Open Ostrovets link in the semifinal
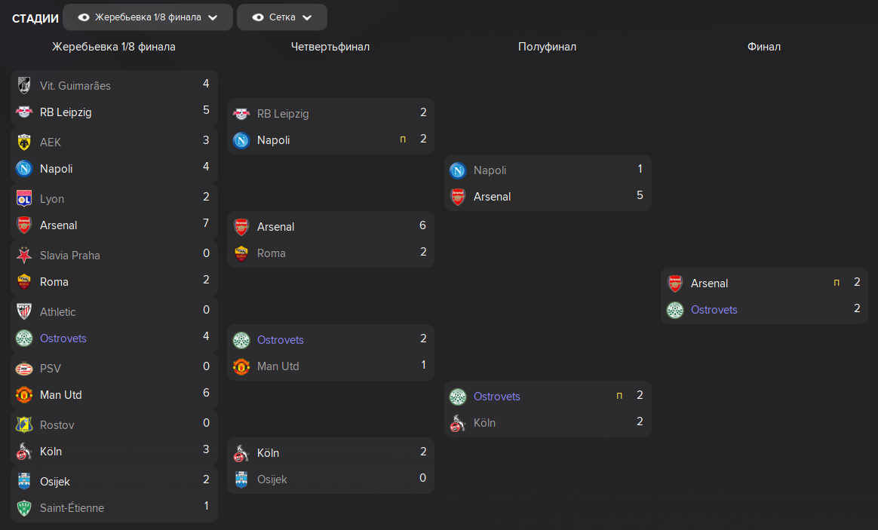 pos(496,397)
